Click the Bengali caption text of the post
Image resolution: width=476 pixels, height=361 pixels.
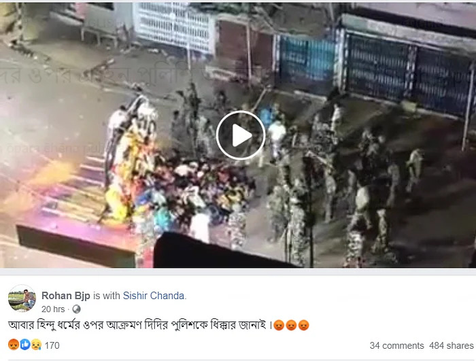coord(139,325)
